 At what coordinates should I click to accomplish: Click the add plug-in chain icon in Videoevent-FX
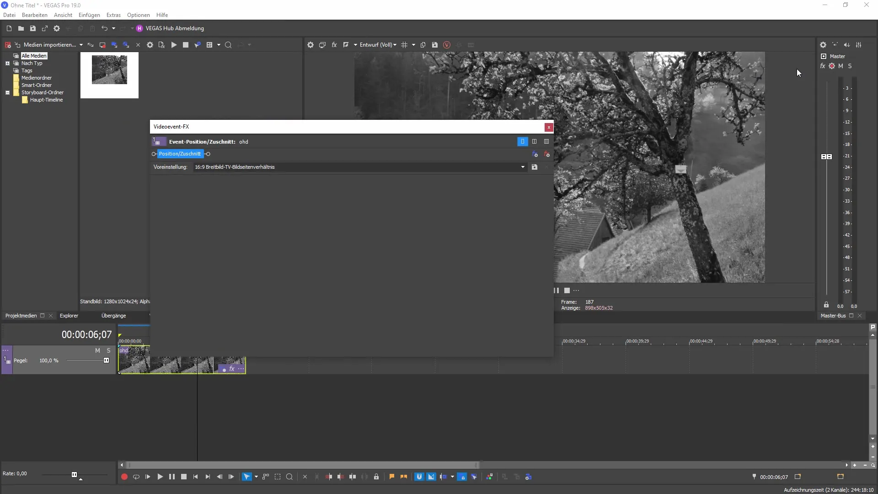[x=535, y=154]
